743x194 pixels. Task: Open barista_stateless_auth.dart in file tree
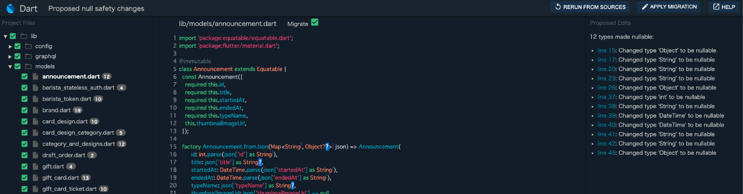point(79,87)
